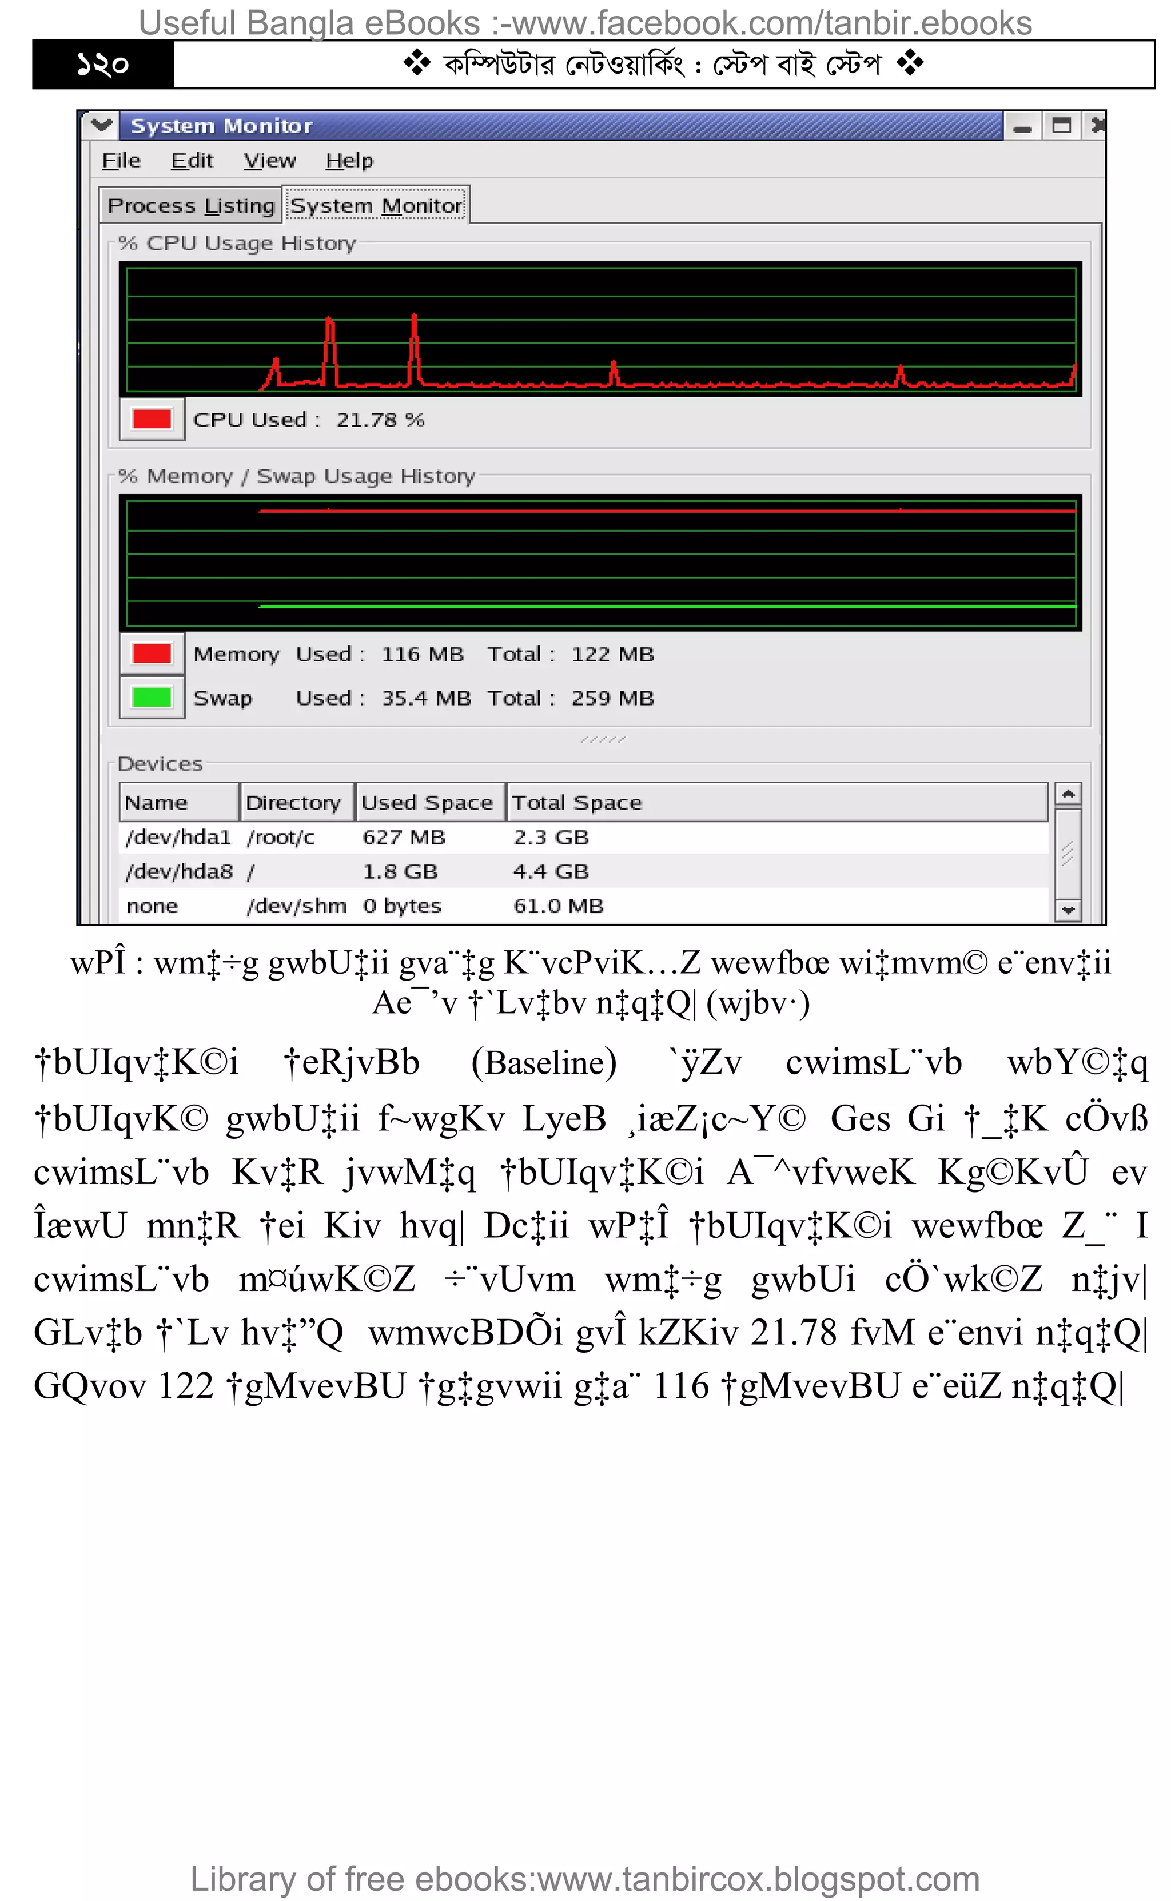Click the Devices list scroll up arrow
The height and width of the screenshot is (1901, 1171).
[1068, 795]
